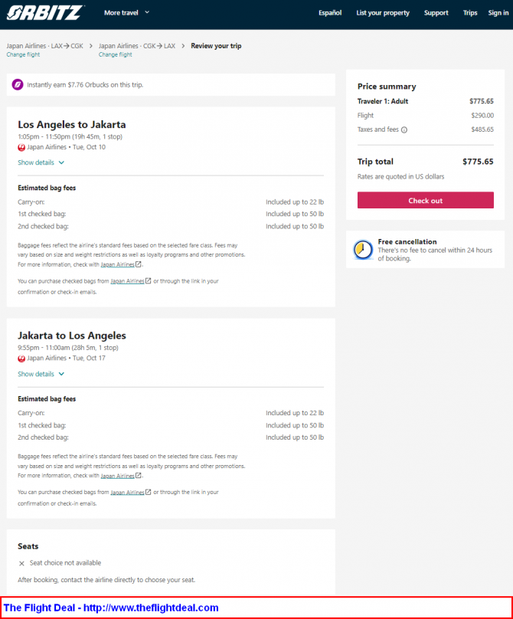This screenshot has height=619, width=513.
Task: Open Trips in the header
Action: [470, 12]
